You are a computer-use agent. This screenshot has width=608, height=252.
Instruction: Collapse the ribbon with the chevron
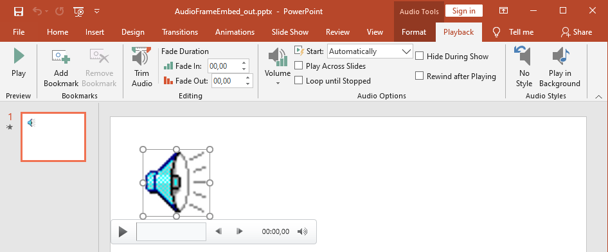pos(598,96)
